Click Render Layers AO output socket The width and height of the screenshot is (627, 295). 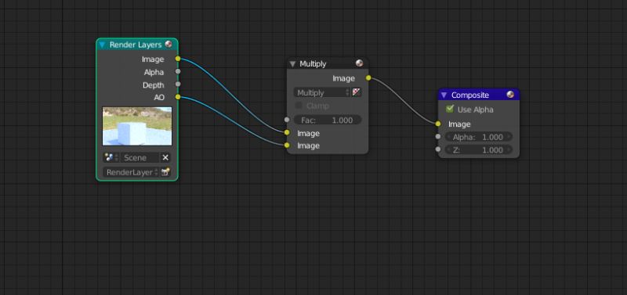(x=178, y=97)
